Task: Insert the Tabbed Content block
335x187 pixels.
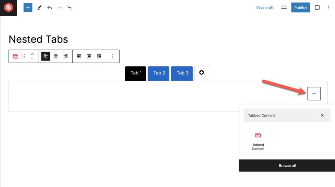Action: (x=258, y=141)
